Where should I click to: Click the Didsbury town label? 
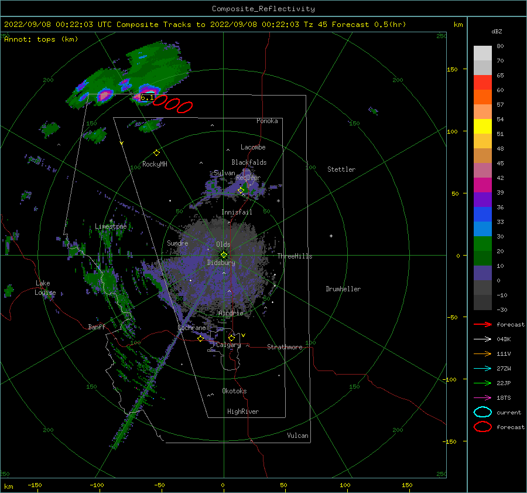pyautogui.click(x=221, y=263)
